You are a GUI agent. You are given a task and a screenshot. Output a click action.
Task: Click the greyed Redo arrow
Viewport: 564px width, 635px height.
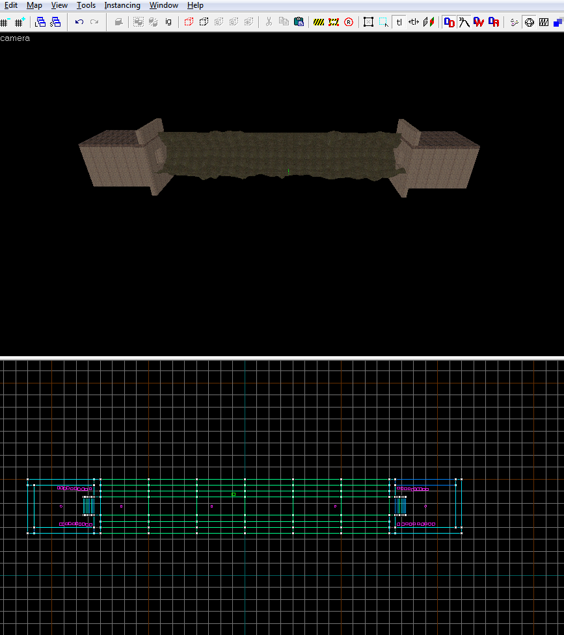[94, 22]
